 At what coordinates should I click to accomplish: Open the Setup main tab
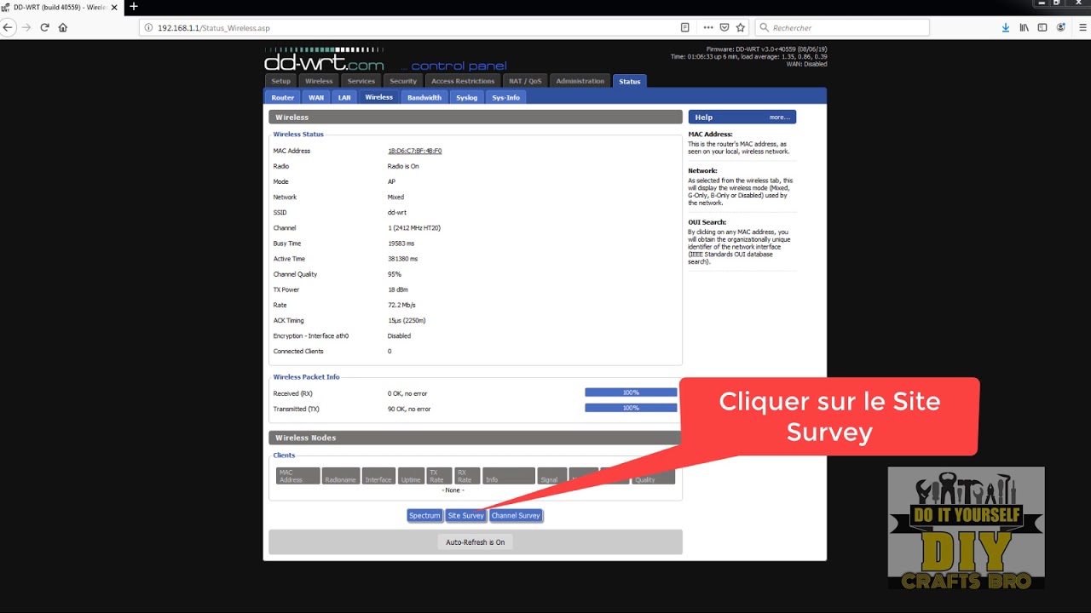(281, 81)
